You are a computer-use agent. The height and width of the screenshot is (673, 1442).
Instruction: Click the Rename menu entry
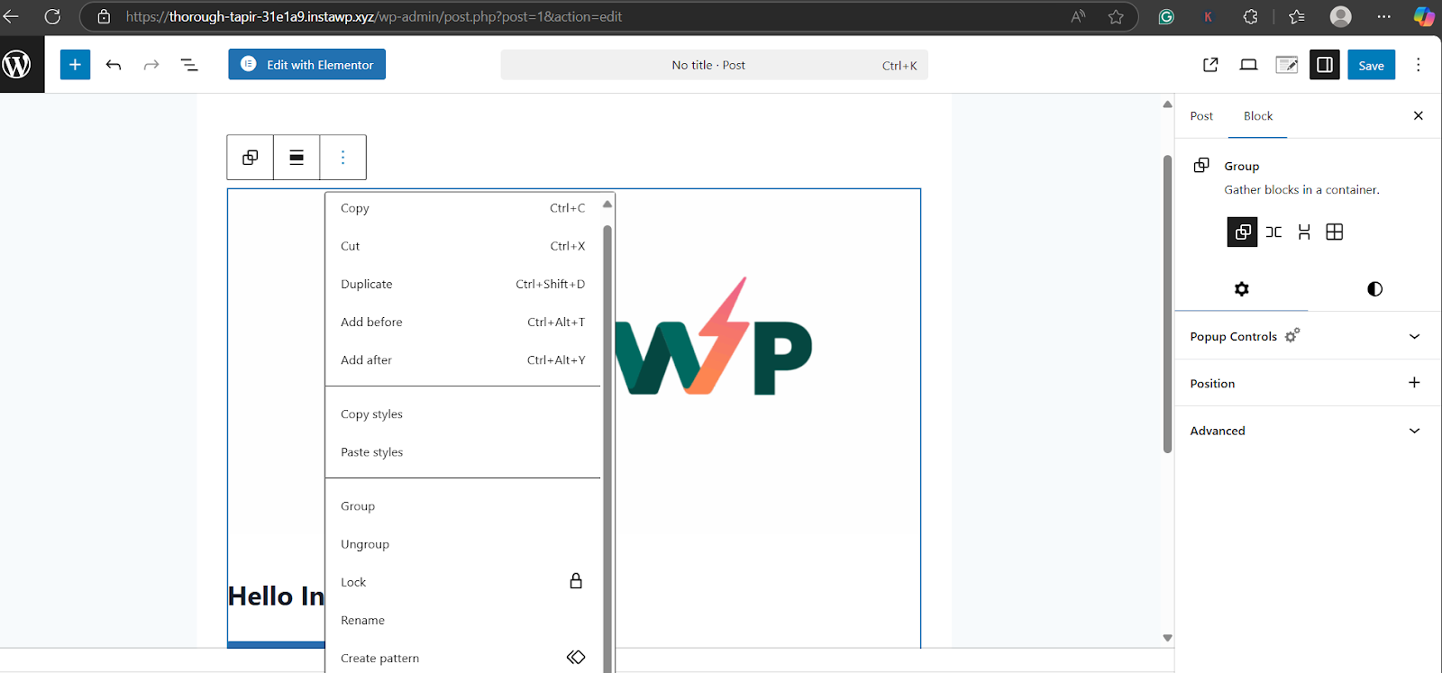click(463, 620)
